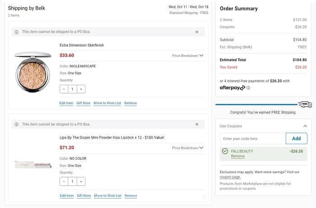Move Skinfinish to Wish List

[107, 103]
